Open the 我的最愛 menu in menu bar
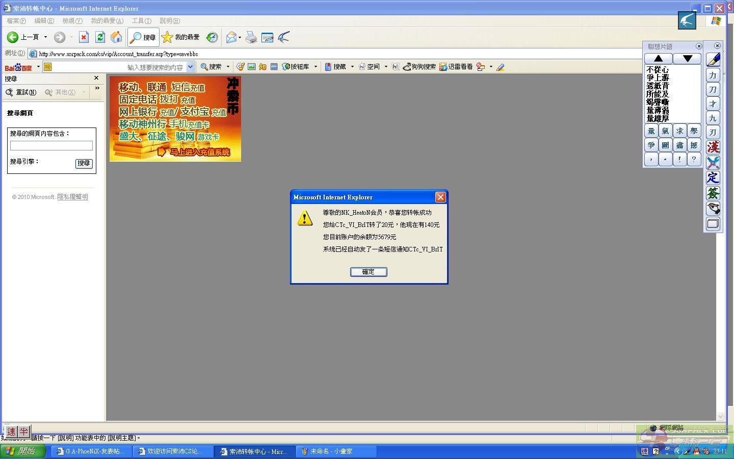The height and width of the screenshot is (459, 734). (107, 21)
